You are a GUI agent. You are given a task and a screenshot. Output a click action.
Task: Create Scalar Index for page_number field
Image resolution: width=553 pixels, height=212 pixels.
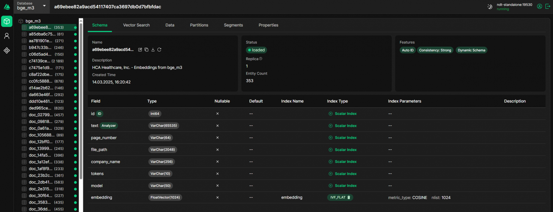342,138
